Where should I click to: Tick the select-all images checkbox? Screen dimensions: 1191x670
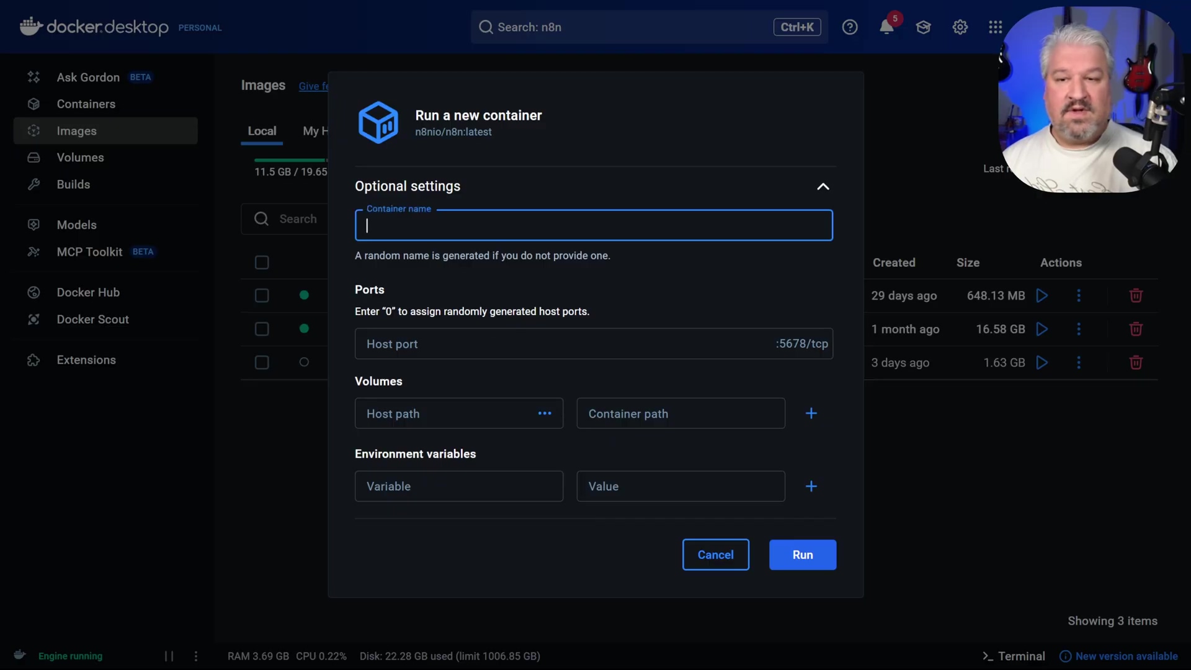click(x=262, y=262)
